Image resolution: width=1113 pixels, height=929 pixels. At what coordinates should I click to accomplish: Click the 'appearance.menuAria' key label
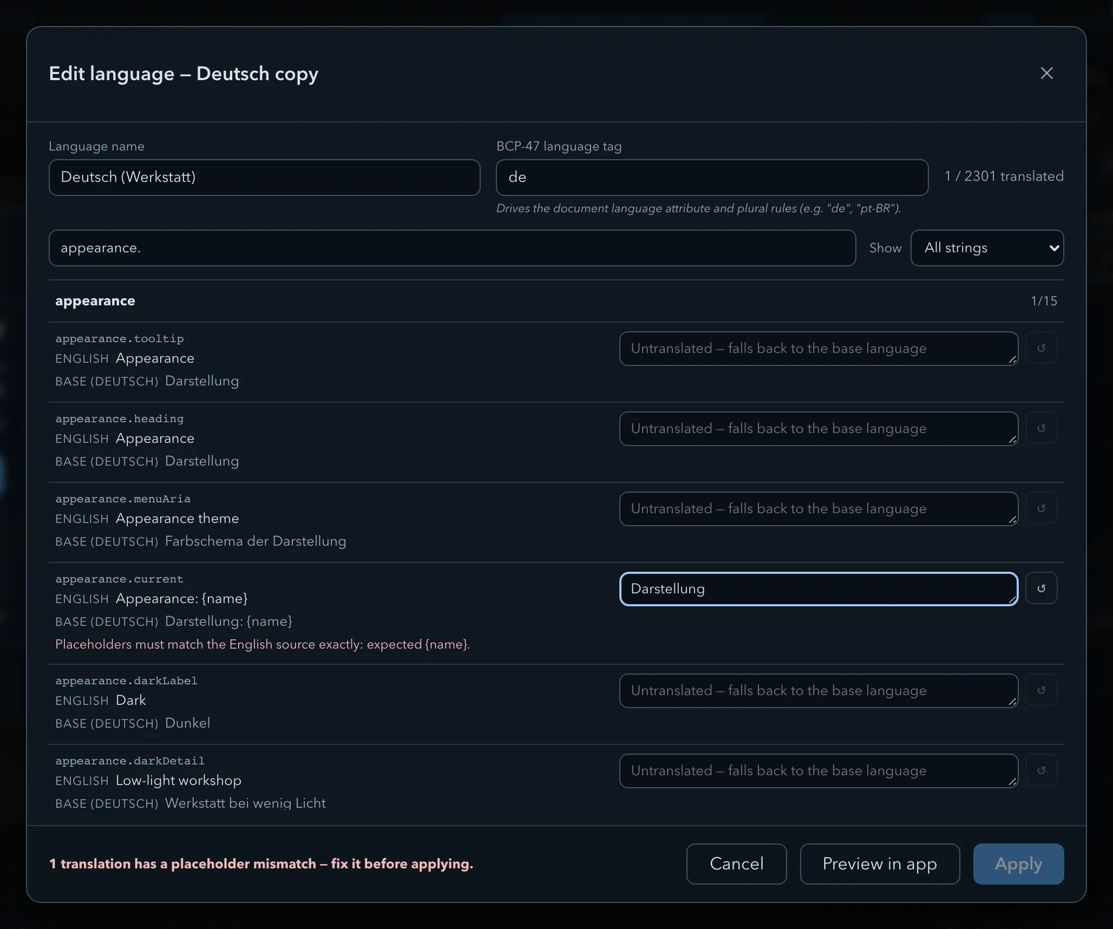click(x=123, y=499)
